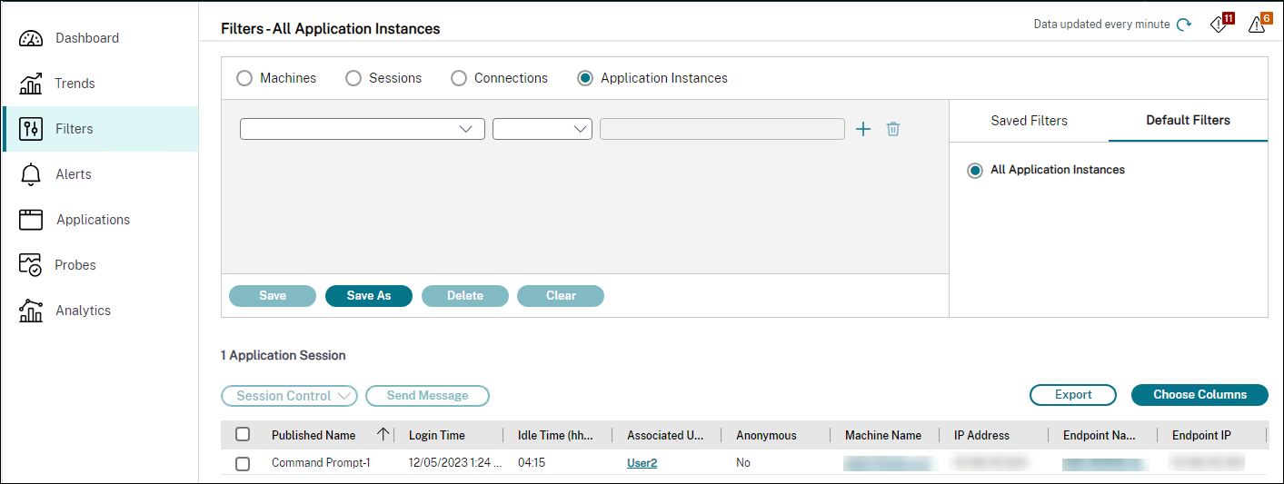Open the Probes section
This screenshot has width=1284, height=484.
[75, 265]
